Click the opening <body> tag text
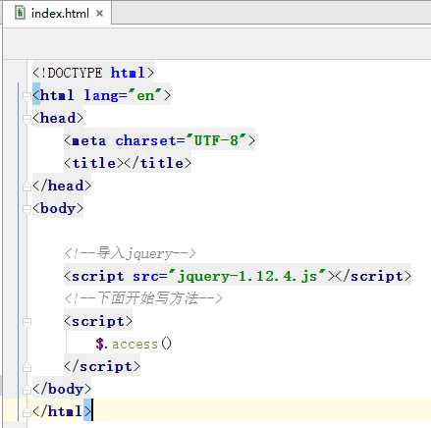Viewport: 431px width, 428px height. click(58, 208)
